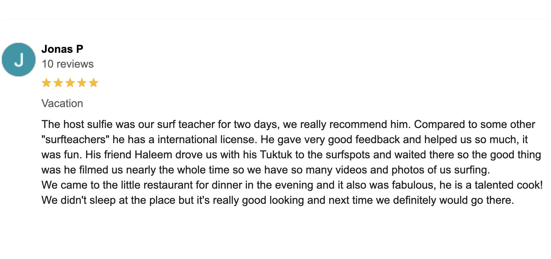Click the word Tuktuk in review
The height and width of the screenshot is (259, 551).
coord(276,155)
